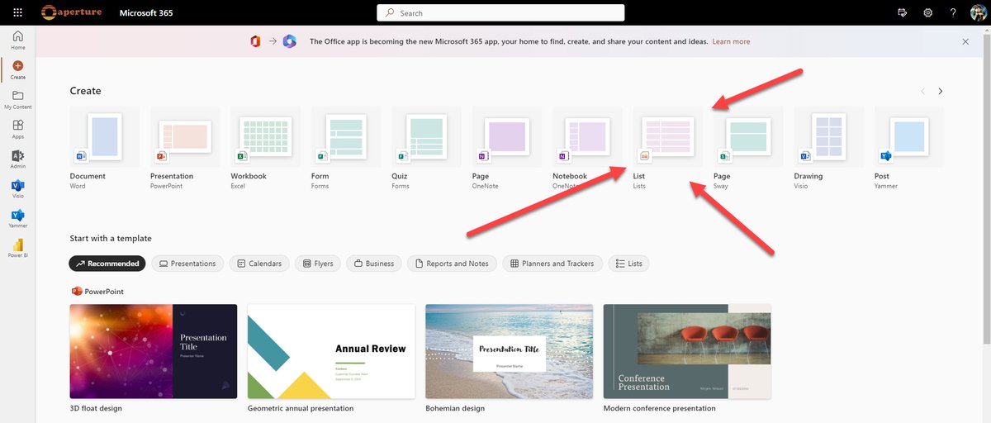Go to Home in left sidebar
Screen dimensions: 991x423
point(17,40)
